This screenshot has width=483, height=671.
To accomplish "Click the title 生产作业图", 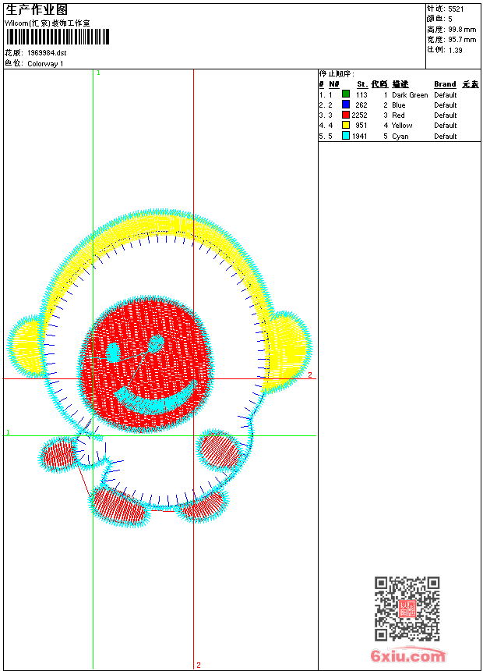I will pos(37,10).
